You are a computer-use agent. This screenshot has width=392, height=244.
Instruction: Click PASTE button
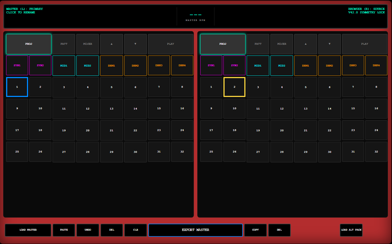point(64,230)
